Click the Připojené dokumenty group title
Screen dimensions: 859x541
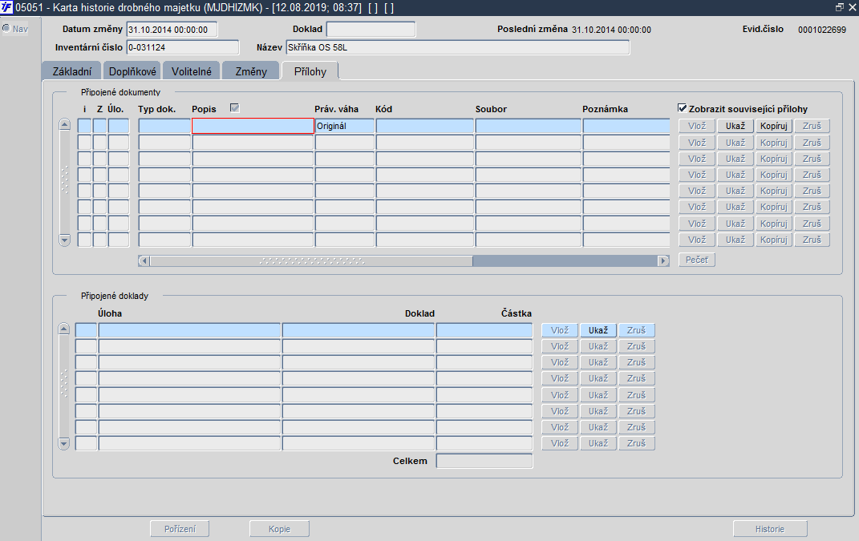point(120,92)
